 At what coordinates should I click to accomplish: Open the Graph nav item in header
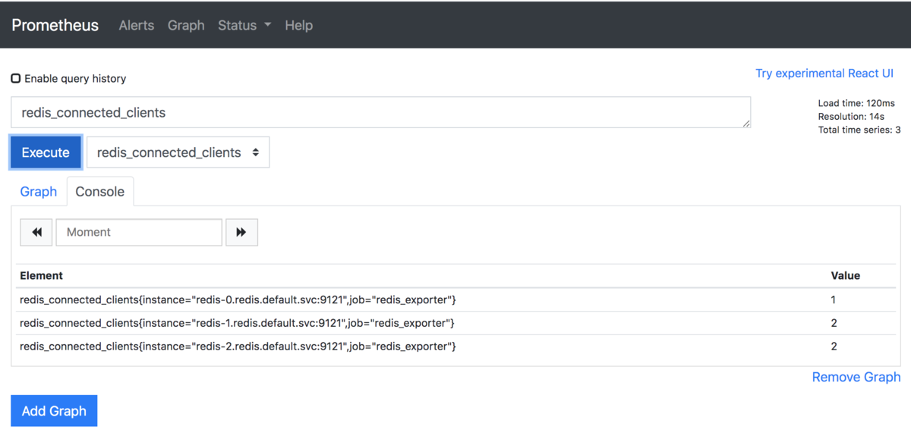click(186, 25)
